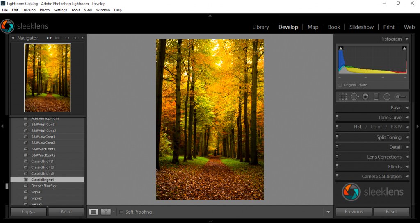Enable the Soft Proofing checkbox
420x223 pixels.
121,212
